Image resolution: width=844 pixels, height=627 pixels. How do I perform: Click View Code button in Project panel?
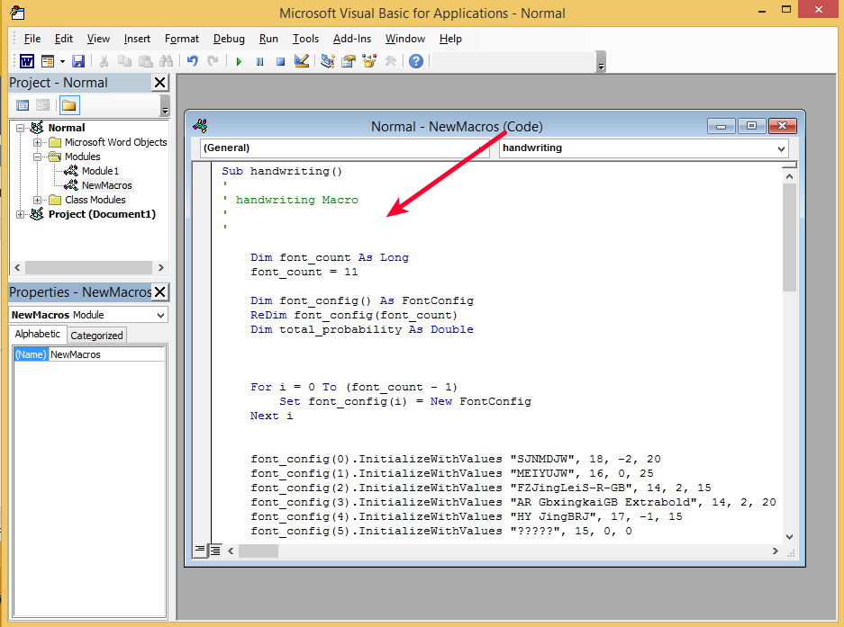[23, 105]
